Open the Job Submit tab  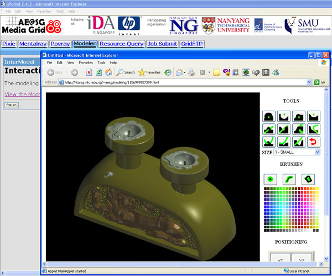pyautogui.click(x=162, y=44)
